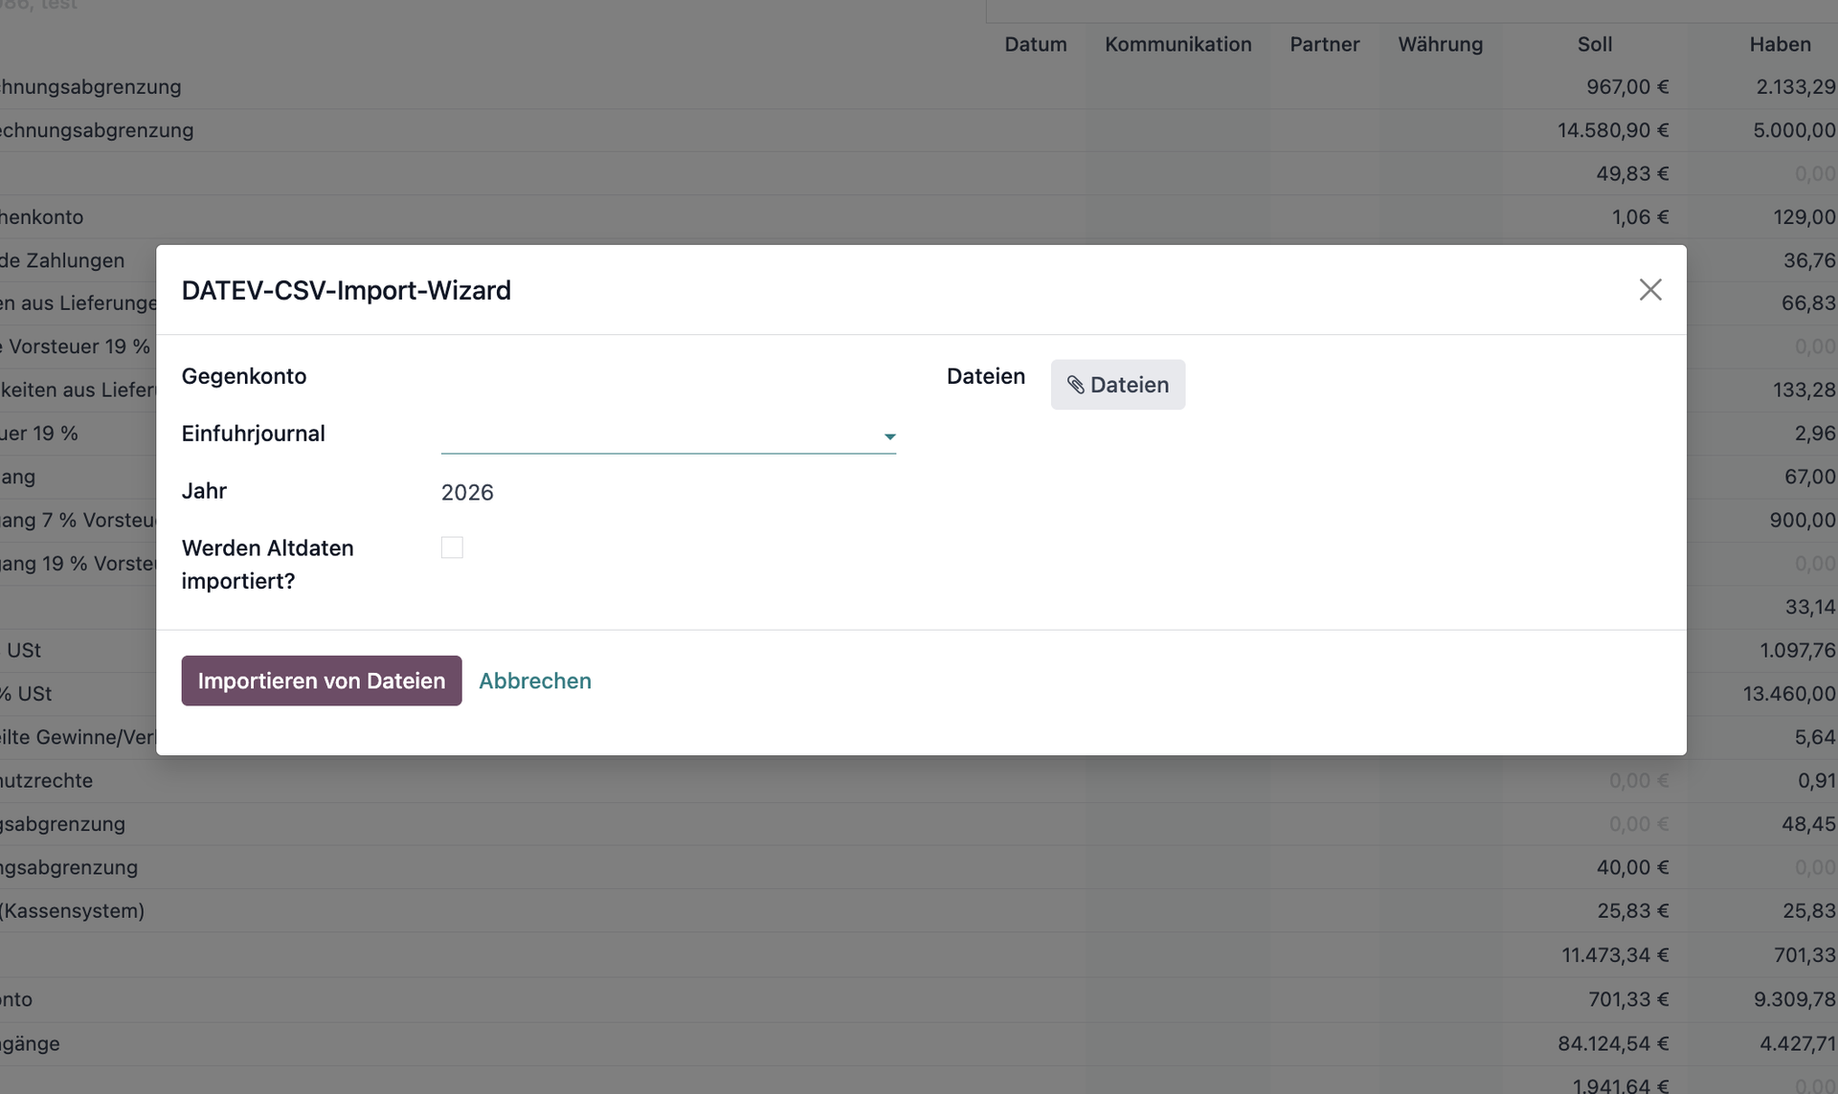Sort background table by Haben column
This screenshot has height=1094, width=1838.
pos(1781,44)
